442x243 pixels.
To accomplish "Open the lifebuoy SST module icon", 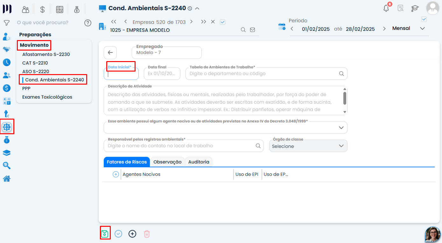I will [7, 127].
